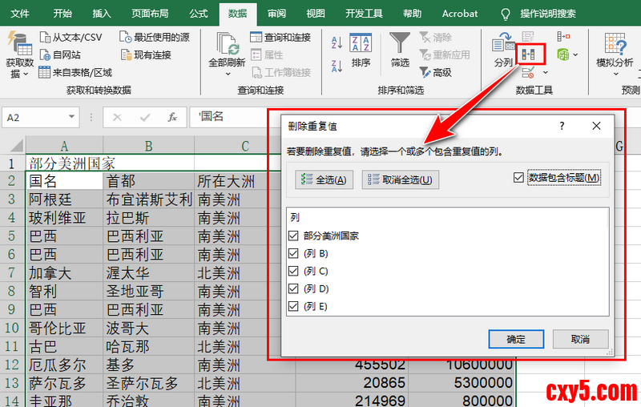Click the 筛选 (Filter) funnel icon
Image resolution: width=641 pixels, height=407 pixels.
pos(400,43)
